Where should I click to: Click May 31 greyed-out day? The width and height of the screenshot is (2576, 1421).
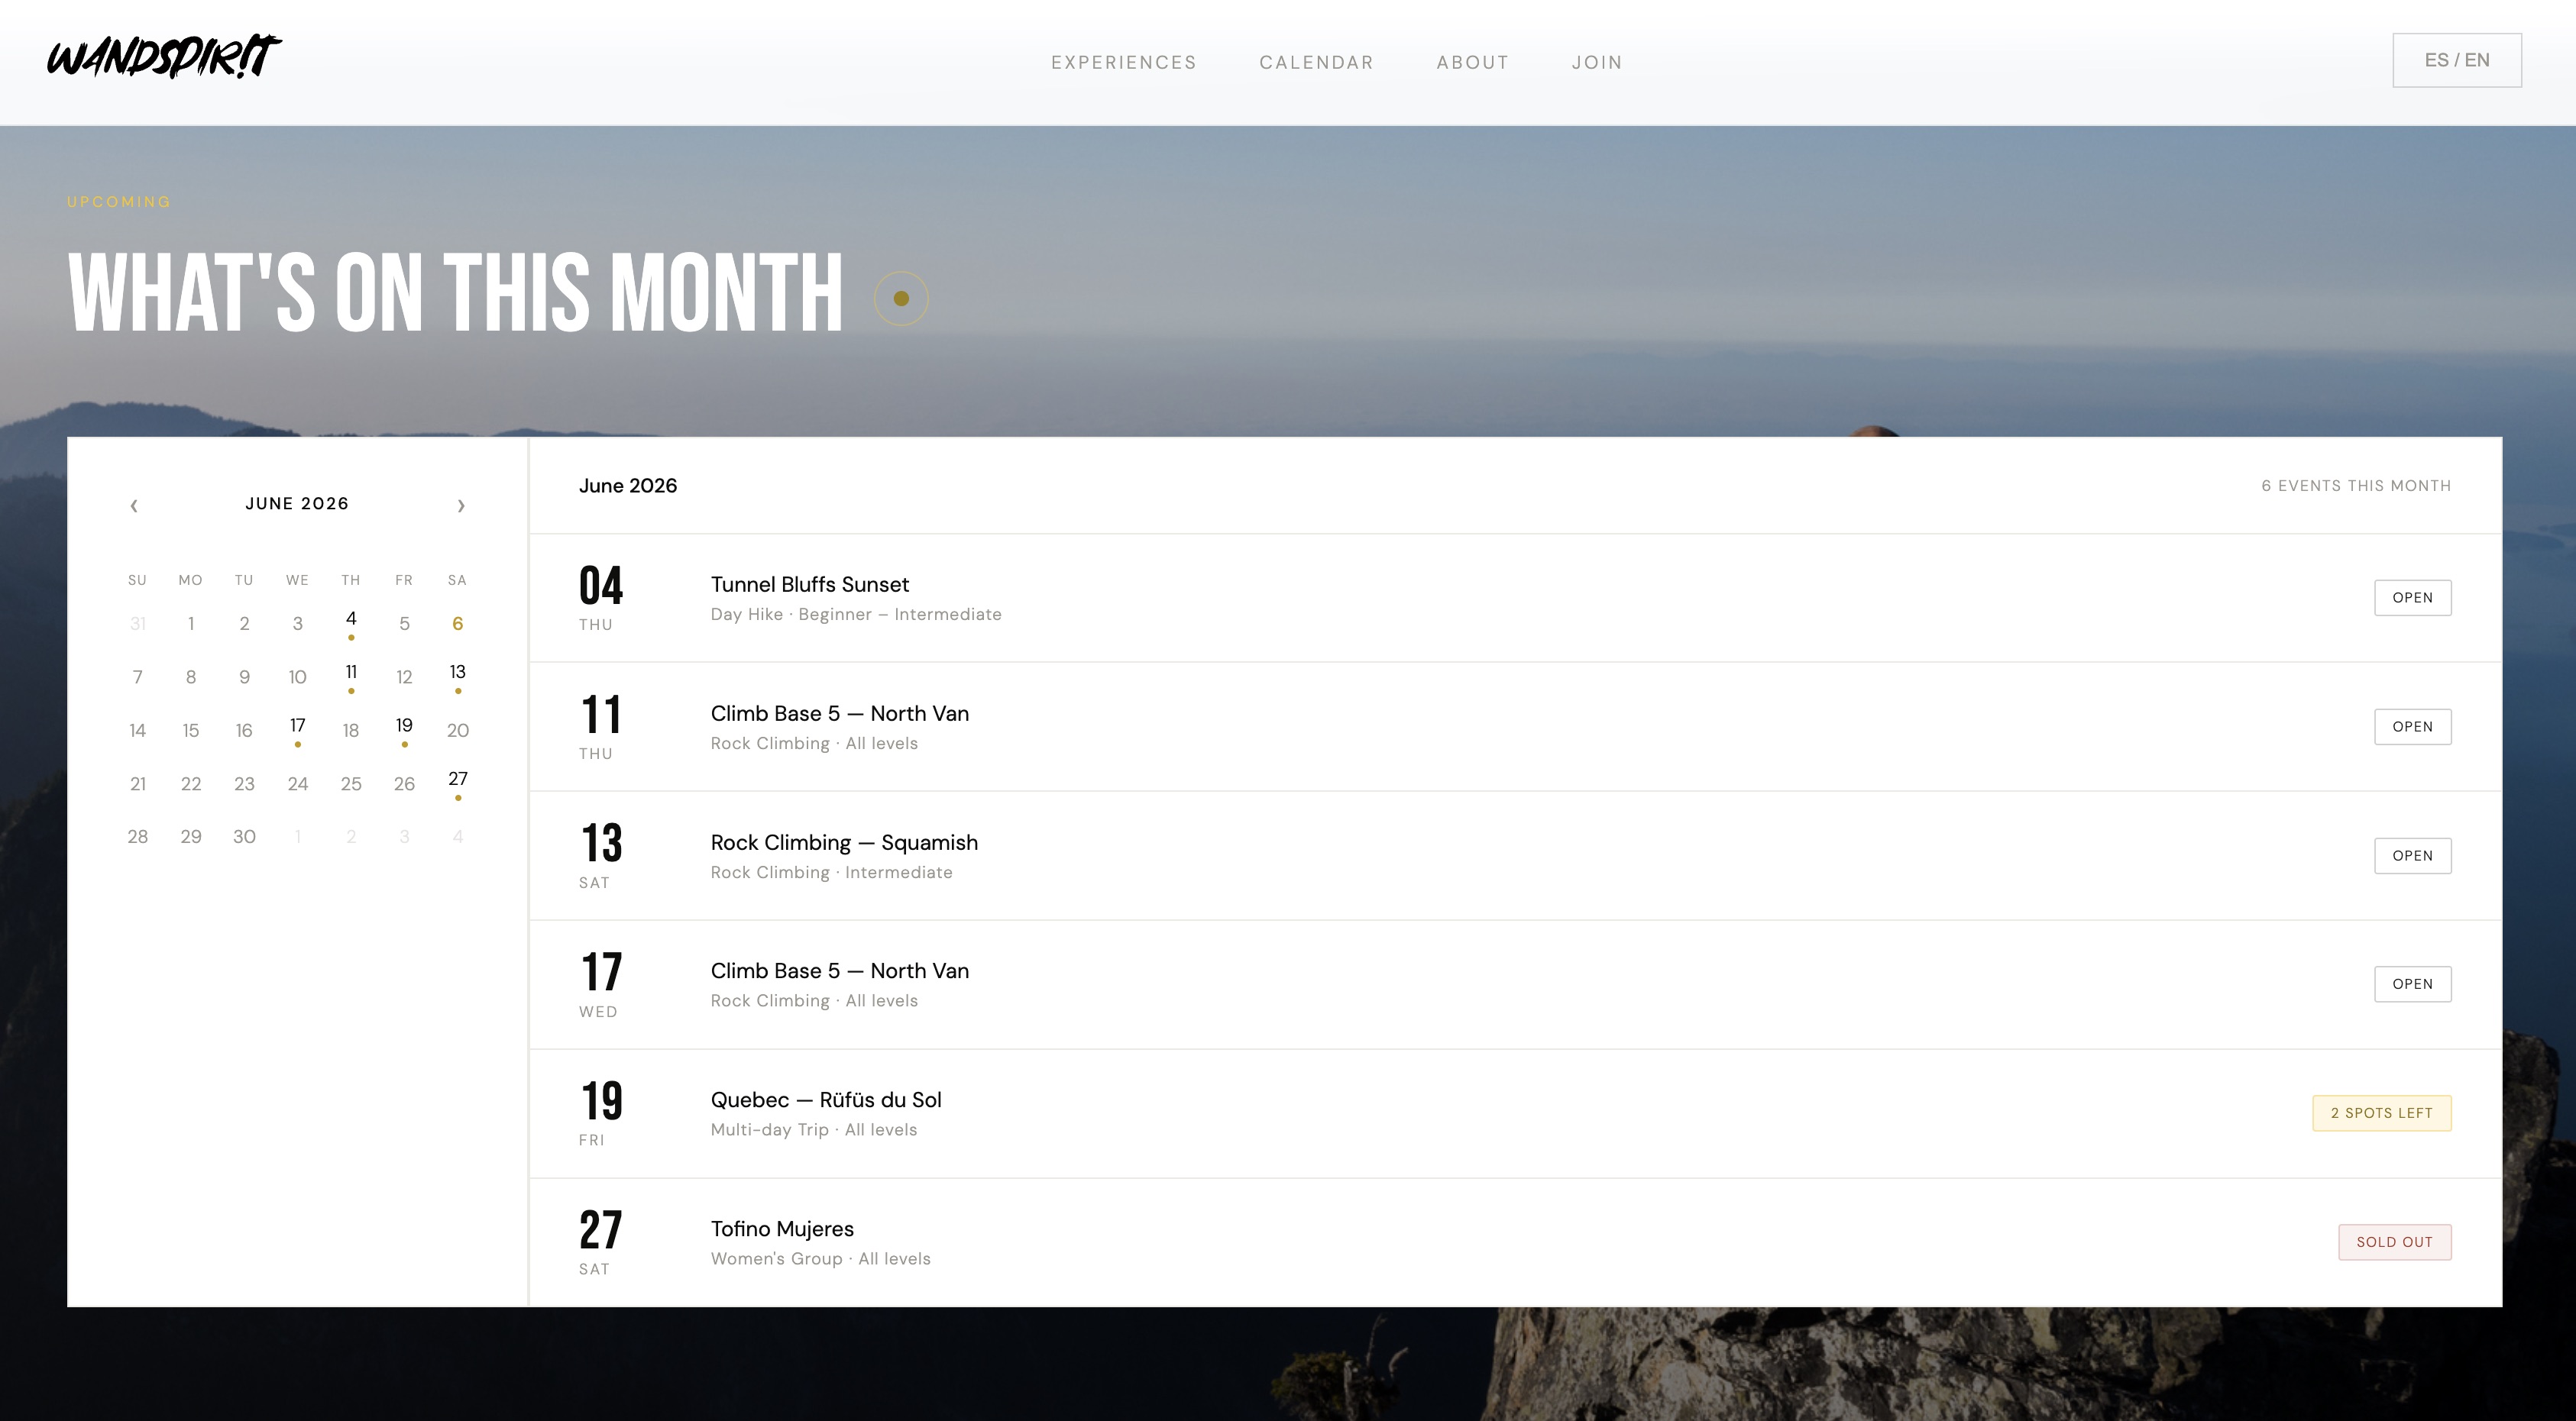(138, 624)
